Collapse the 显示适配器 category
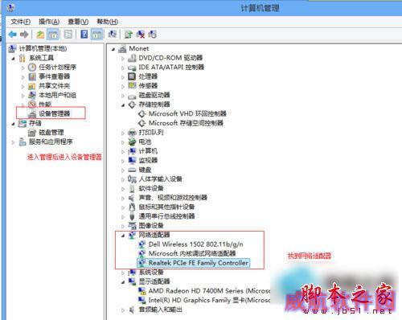 pos(123,282)
